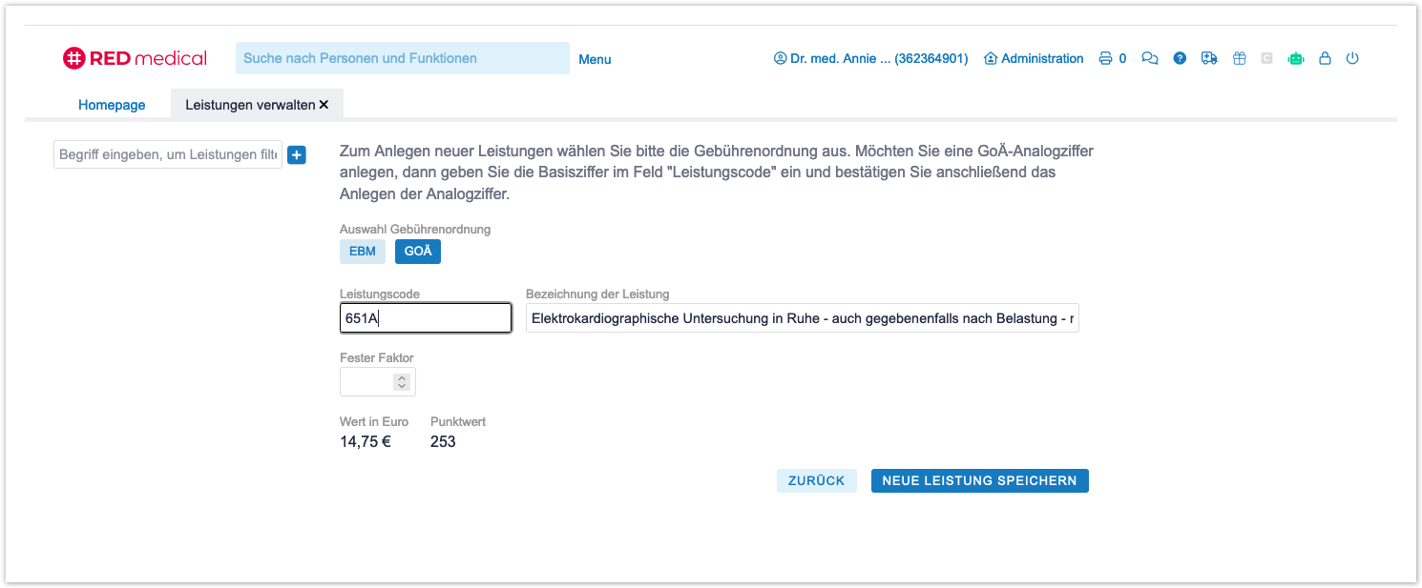This screenshot has width=1422, height=588.
Task: Click the Zurück button
Action: click(x=816, y=480)
